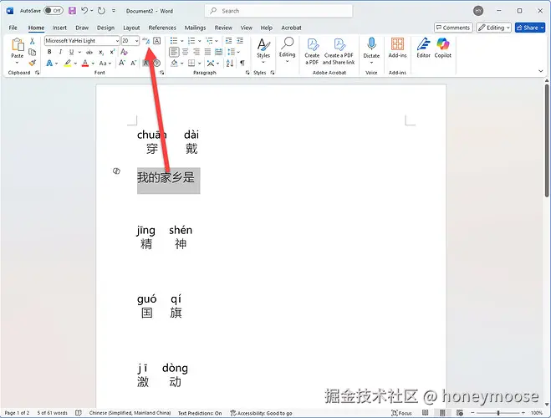551x418 pixels.
Task: Toggle bold formatting
Action: tap(49, 52)
